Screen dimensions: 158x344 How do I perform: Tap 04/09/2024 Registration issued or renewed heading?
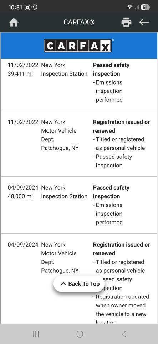click(x=121, y=249)
